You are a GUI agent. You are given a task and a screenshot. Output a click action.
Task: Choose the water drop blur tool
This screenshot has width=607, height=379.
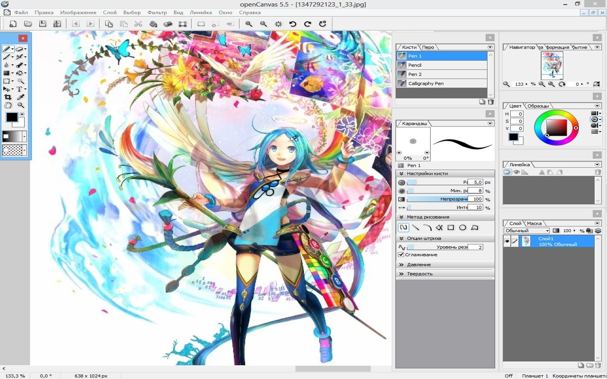(x=7, y=65)
